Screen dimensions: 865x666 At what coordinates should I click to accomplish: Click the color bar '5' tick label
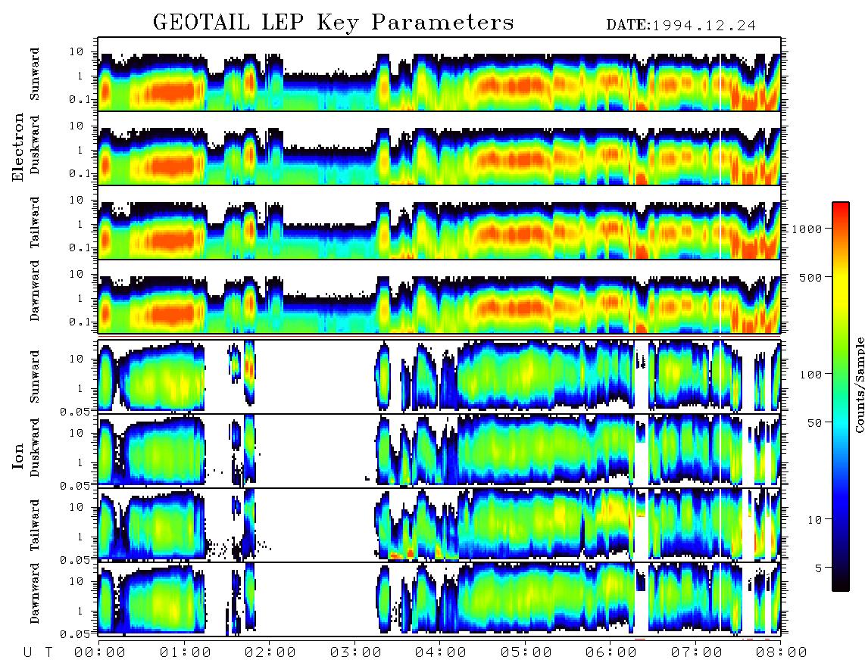(x=818, y=568)
